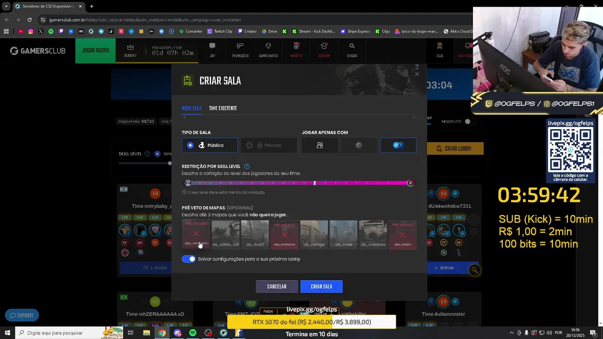This screenshot has width=603, height=339.
Task: Open Spotify from the taskbar
Action: click(193, 333)
